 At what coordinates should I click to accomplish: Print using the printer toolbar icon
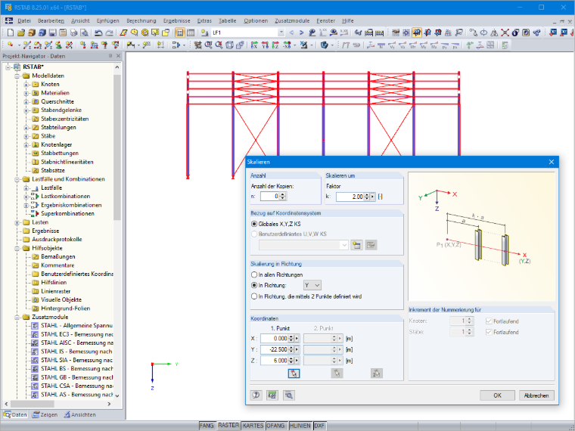coord(73,33)
